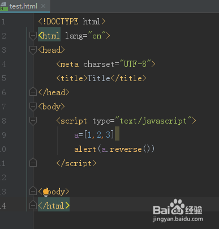Click the meta charset "UTF-8" value
Viewport: 219px width, 229px height.
tap(135, 64)
